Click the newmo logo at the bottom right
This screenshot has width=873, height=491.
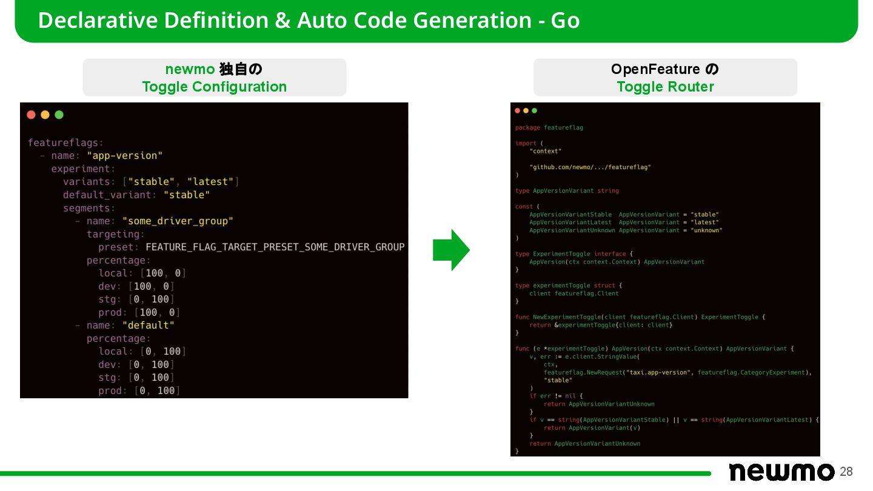[x=781, y=472]
